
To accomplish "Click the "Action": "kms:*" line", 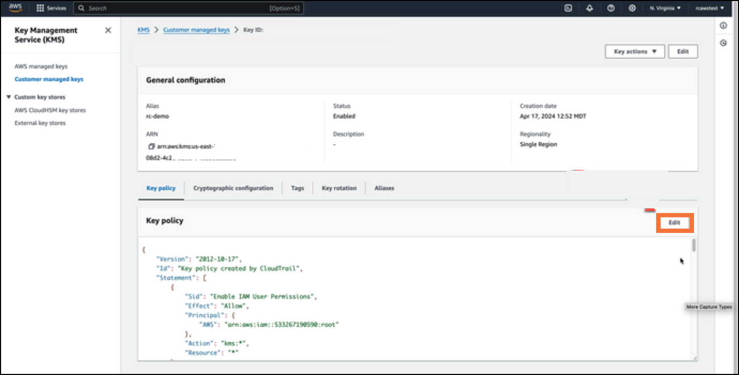I will click(x=217, y=343).
